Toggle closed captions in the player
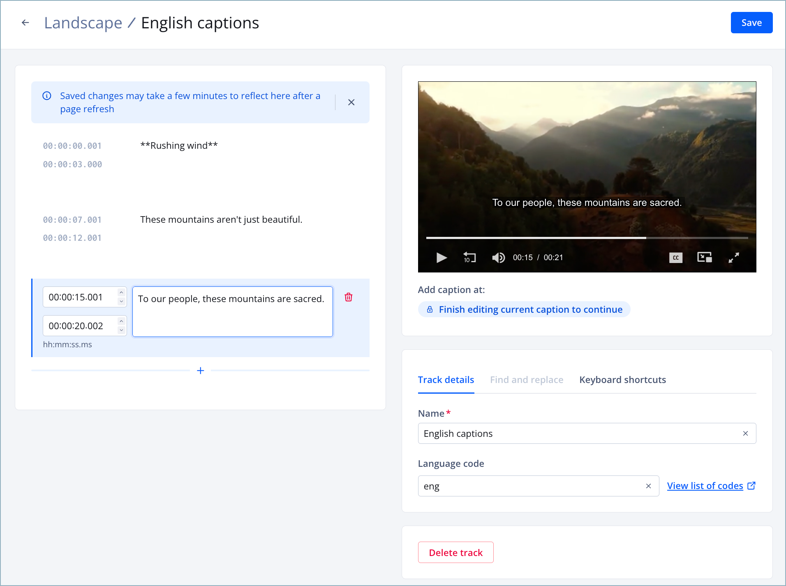Image resolution: width=786 pixels, height=586 pixels. point(676,258)
